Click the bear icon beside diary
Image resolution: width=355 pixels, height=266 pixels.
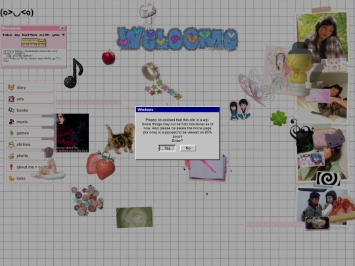click(11, 87)
